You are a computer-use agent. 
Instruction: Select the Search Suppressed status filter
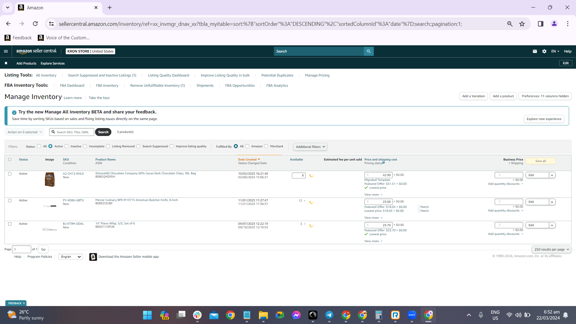point(138,146)
